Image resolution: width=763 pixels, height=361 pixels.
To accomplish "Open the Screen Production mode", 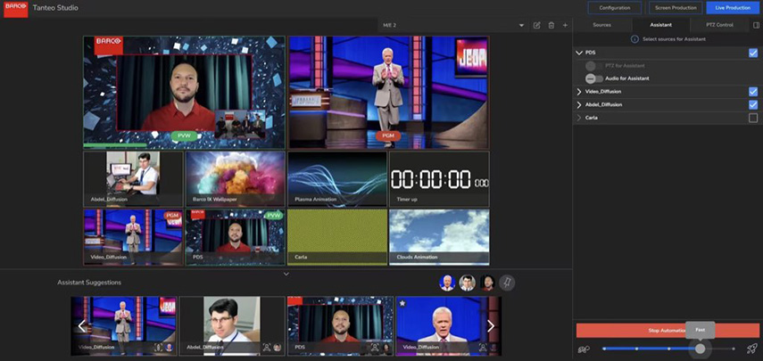I will 676,8.
